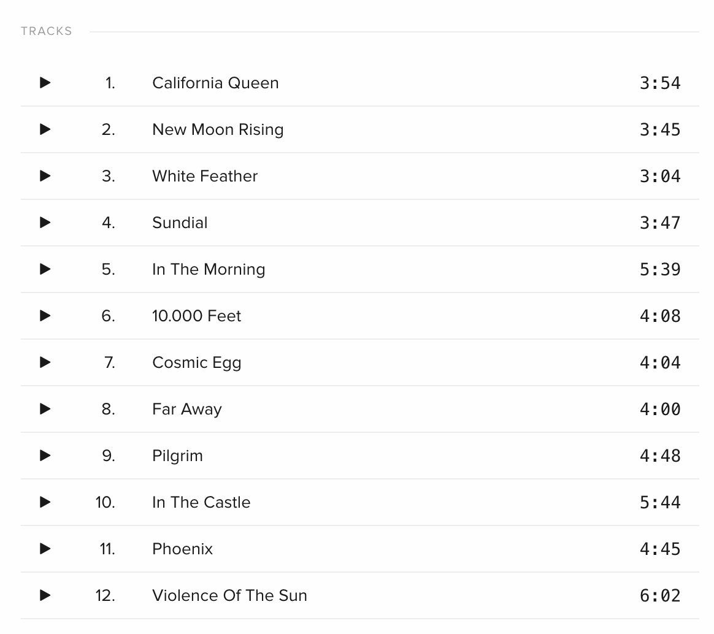The width and height of the screenshot is (714, 634).
Task: Play the Phoenix track
Action: (x=45, y=548)
